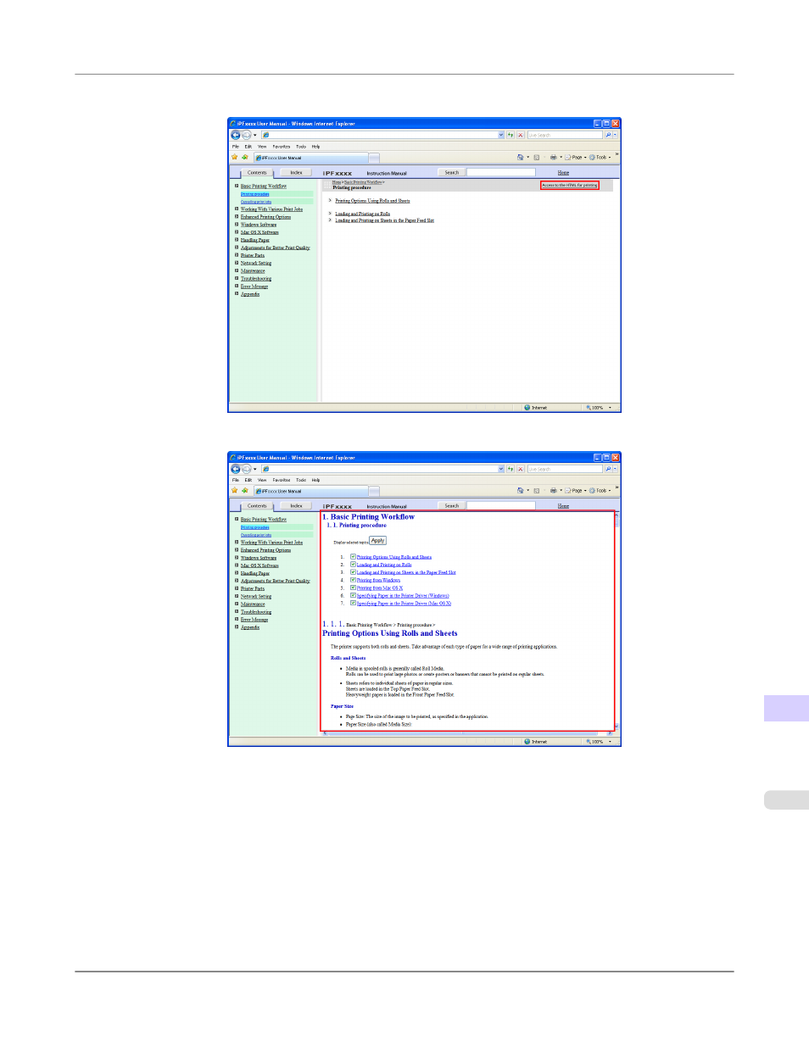The height and width of the screenshot is (1047, 809).
Task: Expand Troubleshooting node in upper window
Action: point(237,278)
